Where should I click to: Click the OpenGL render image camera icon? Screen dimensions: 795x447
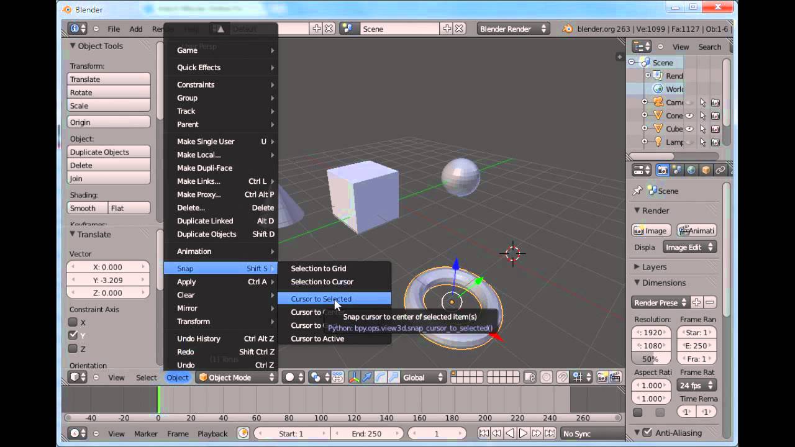pos(602,377)
